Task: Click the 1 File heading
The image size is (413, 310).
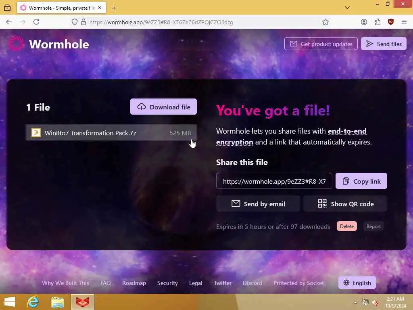Action: pos(38,107)
